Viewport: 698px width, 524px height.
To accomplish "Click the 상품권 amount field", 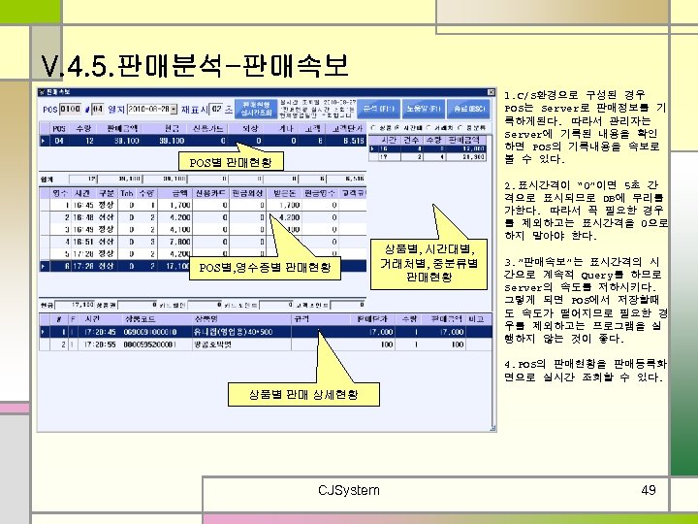I will point(139,305).
